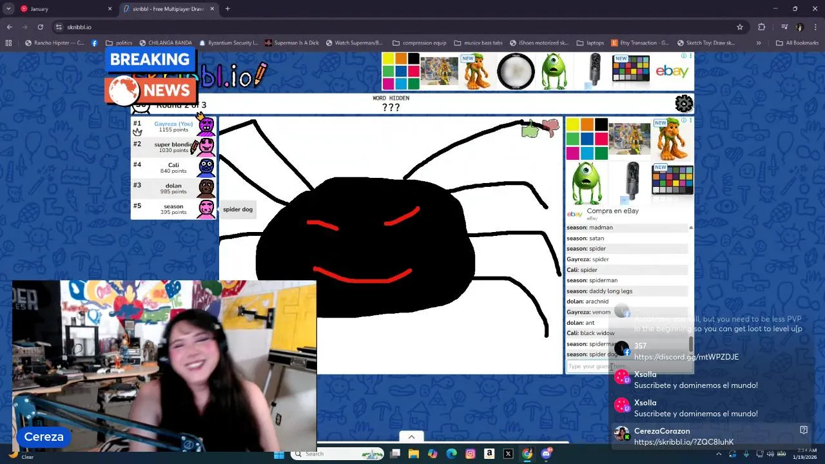Open the browser apps grid icon
Screen dimensions: 825x464
tap(8, 43)
